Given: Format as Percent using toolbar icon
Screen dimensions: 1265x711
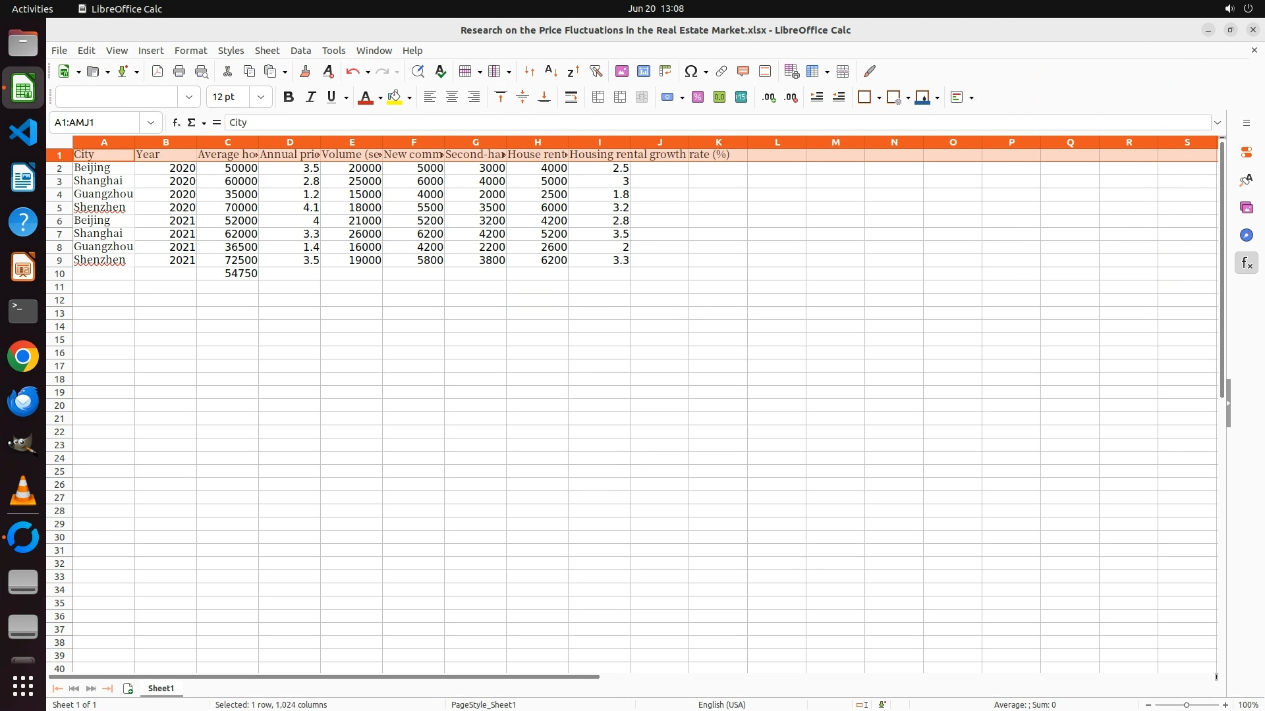Looking at the screenshot, I should (x=698, y=97).
